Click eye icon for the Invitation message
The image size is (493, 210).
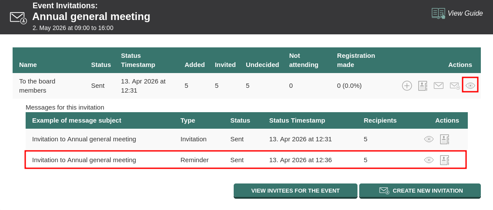[429, 139]
